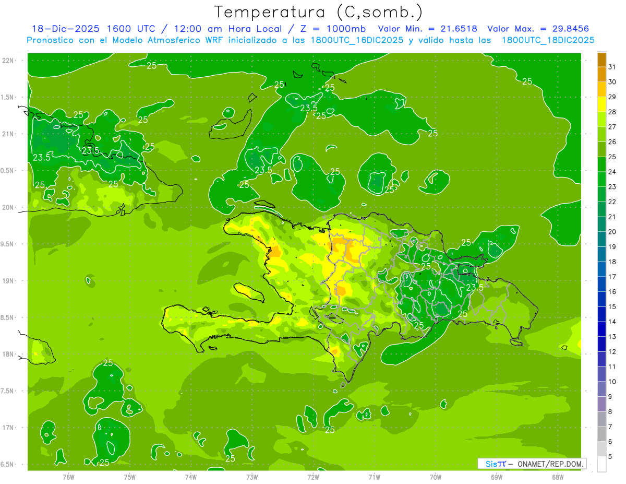Click the "69W" longitude axis label
The width and height of the screenshot is (626, 484).
497,477
